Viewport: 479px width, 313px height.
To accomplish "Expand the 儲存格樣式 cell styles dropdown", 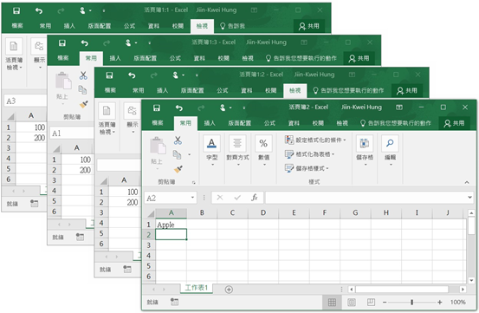I will pos(327,168).
